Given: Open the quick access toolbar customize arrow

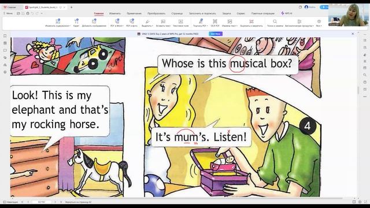Looking at the screenshot, I should tap(42, 13).
